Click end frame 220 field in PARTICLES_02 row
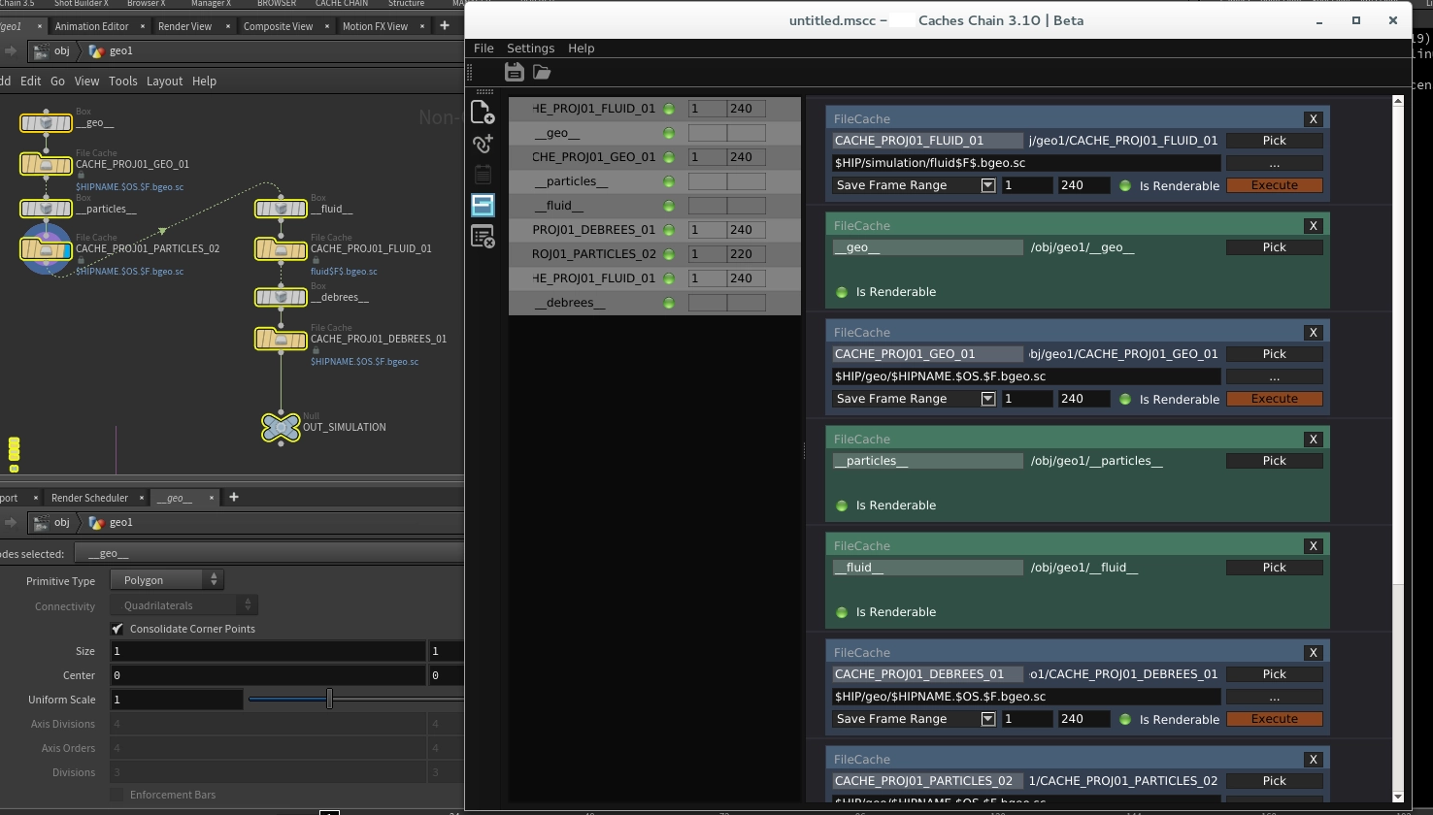The height and width of the screenshot is (815, 1433). click(x=746, y=254)
